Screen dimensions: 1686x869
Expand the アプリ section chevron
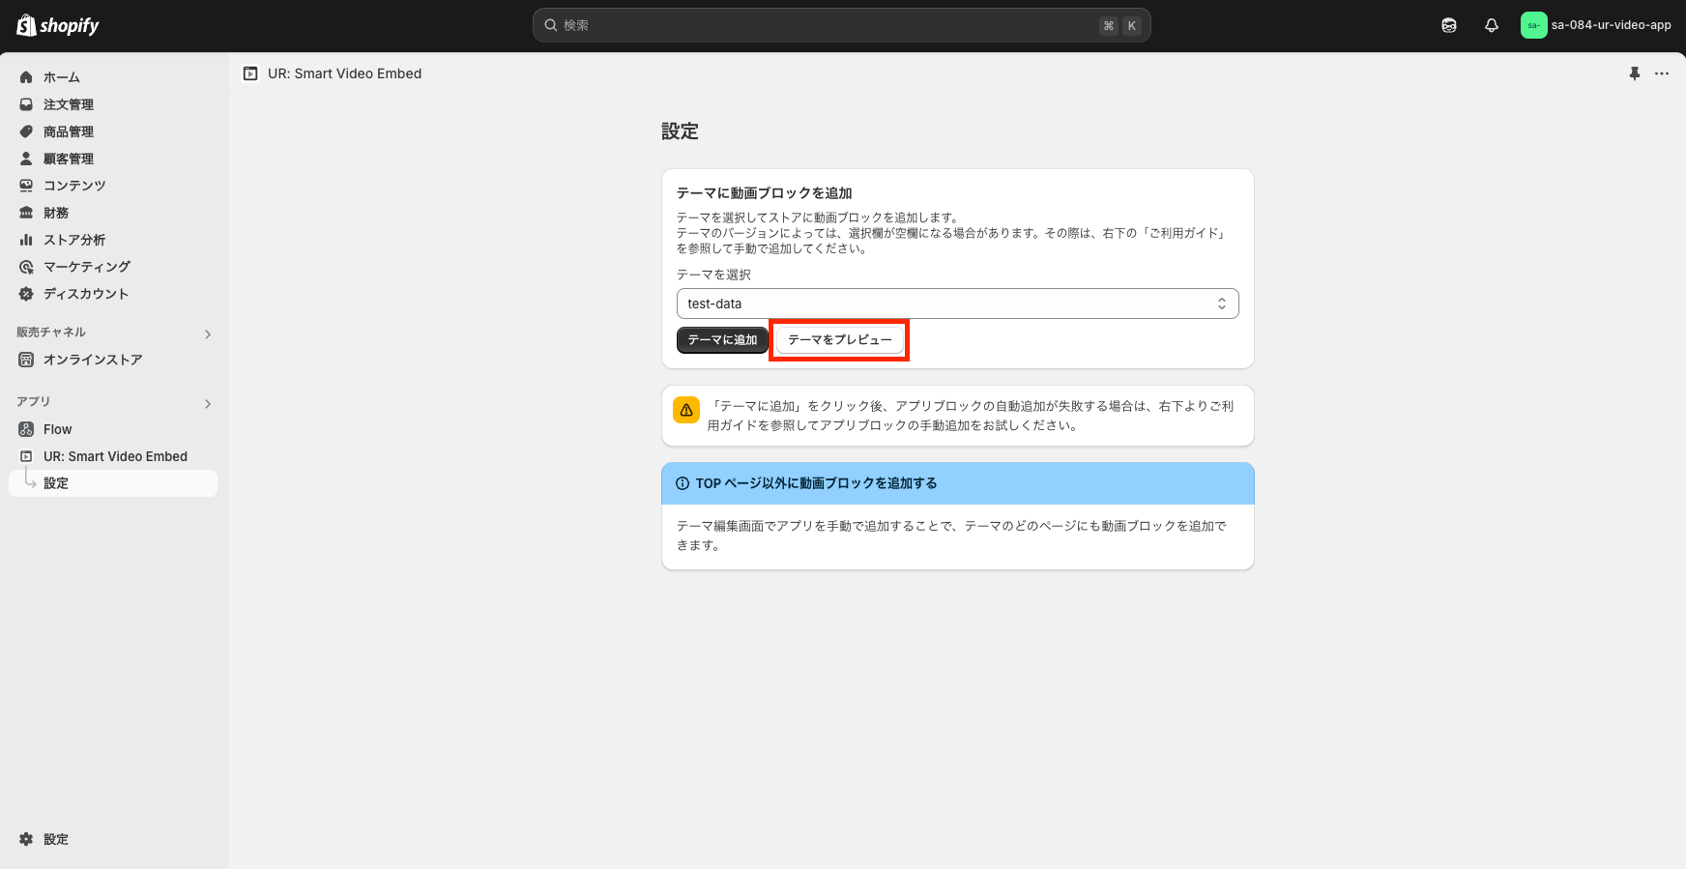point(207,404)
